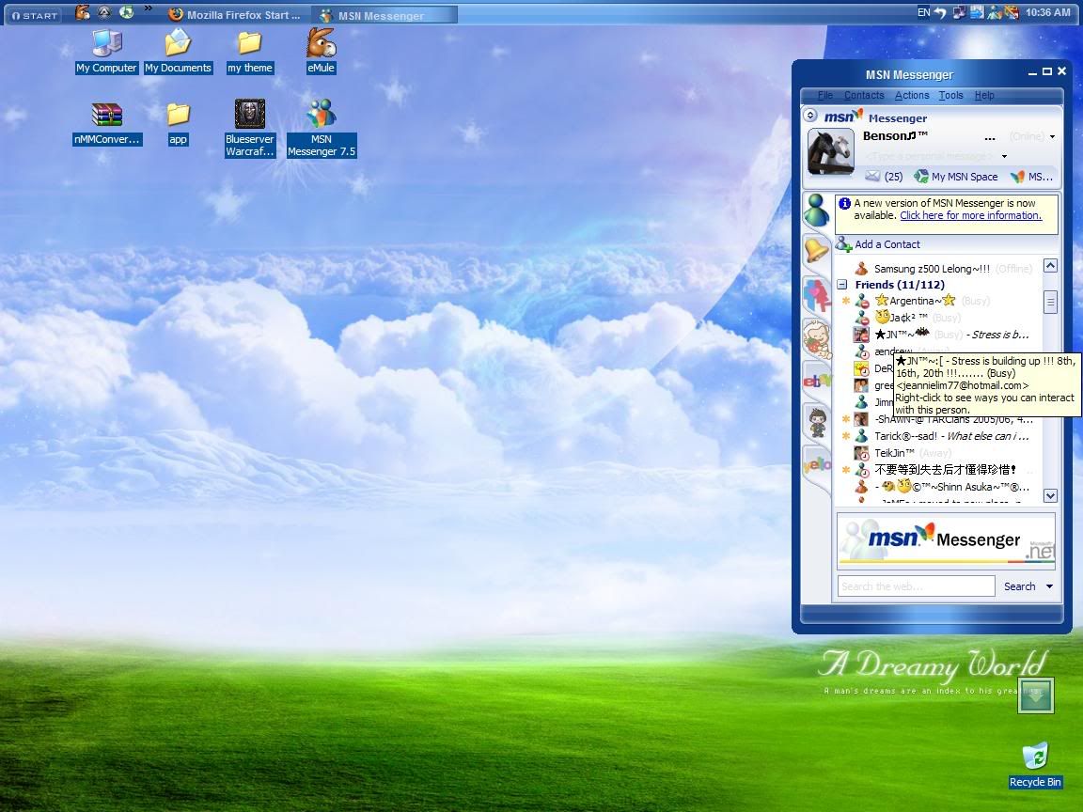Click the blue info icon in update notice

click(844, 204)
